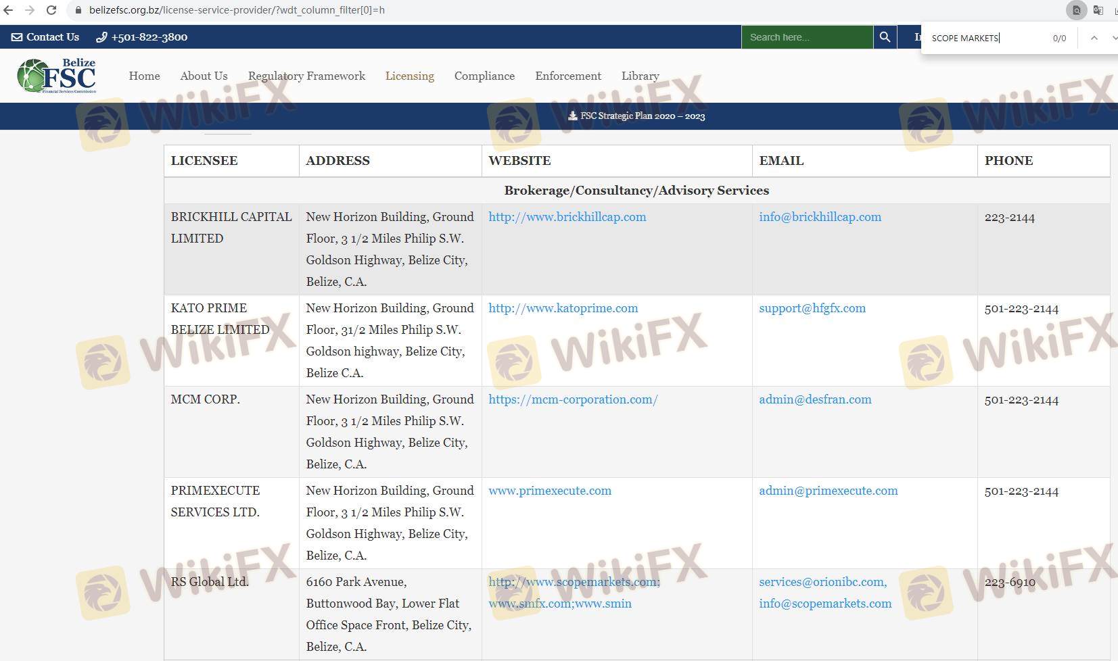Open the mcm-corporation.com link
The image size is (1118, 661).
[572, 399]
